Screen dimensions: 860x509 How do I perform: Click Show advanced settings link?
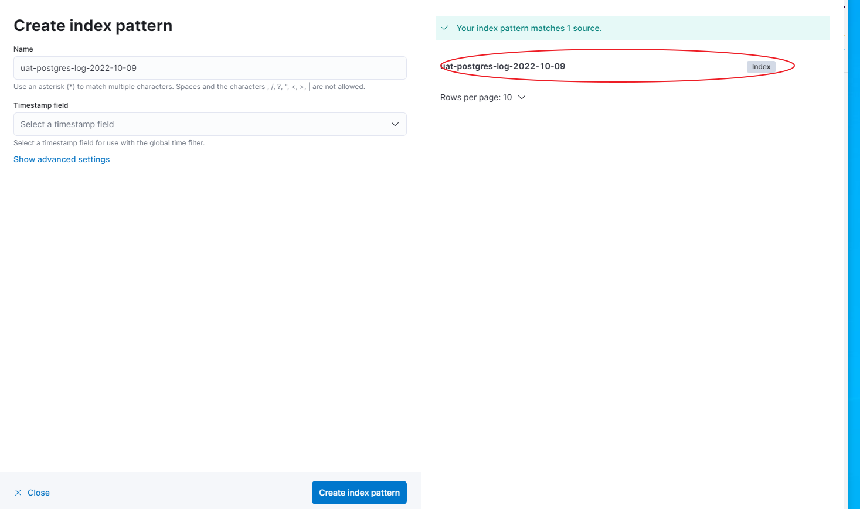coord(62,159)
